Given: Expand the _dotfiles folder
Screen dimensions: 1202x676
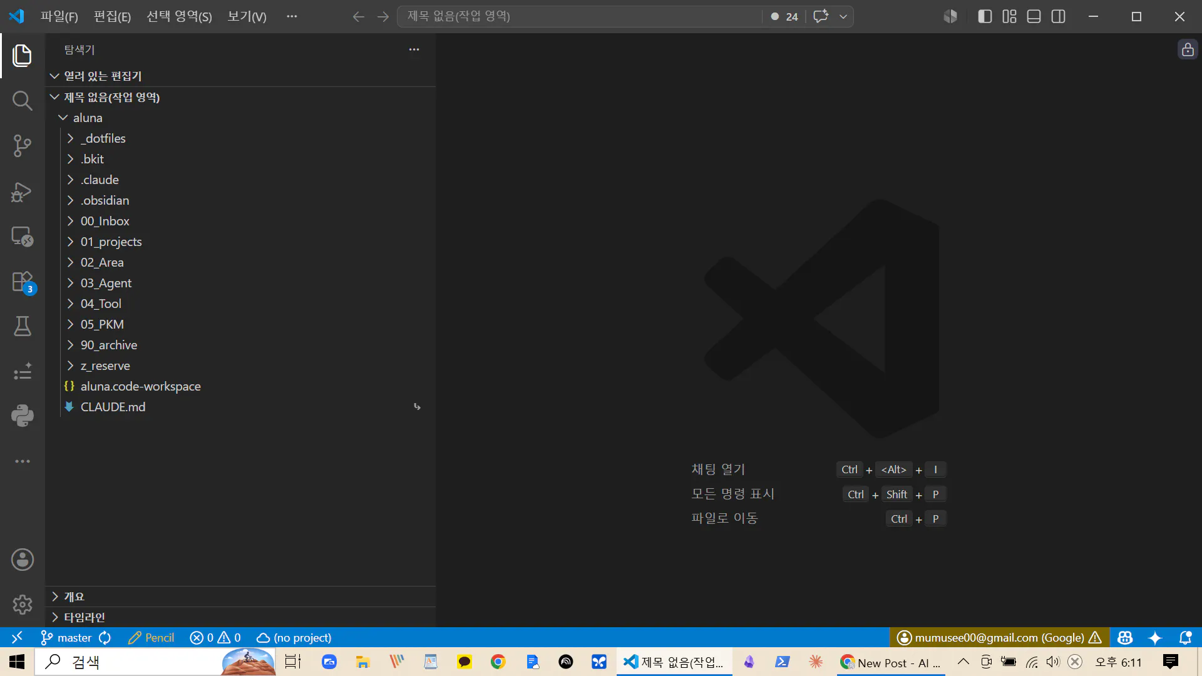Looking at the screenshot, I should [240, 138].
